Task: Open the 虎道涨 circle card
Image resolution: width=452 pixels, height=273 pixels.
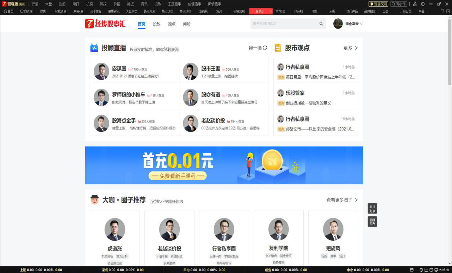Action: coord(115,238)
